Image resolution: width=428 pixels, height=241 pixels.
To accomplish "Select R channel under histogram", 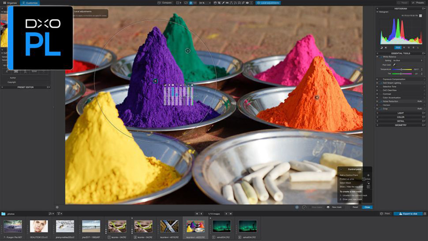I will coord(404,48).
